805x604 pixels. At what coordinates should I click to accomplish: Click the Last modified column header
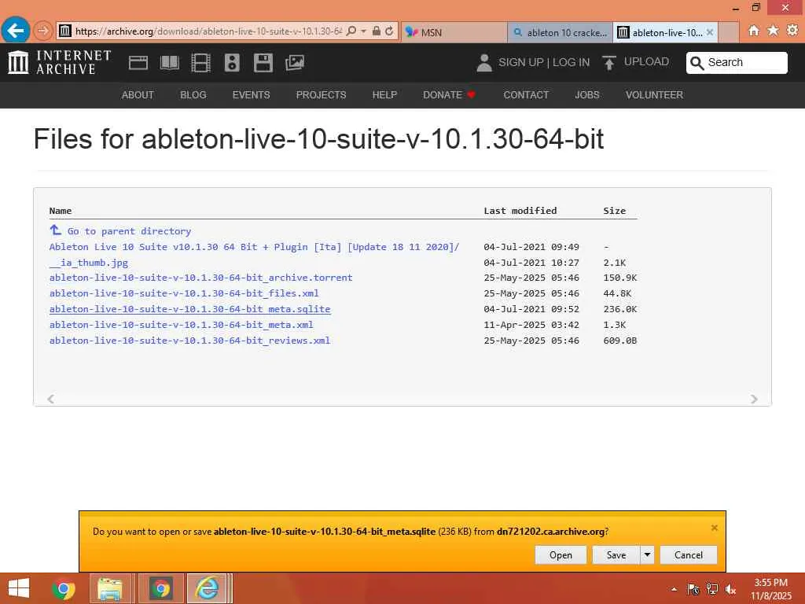pyautogui.click(x=520, y=211)
